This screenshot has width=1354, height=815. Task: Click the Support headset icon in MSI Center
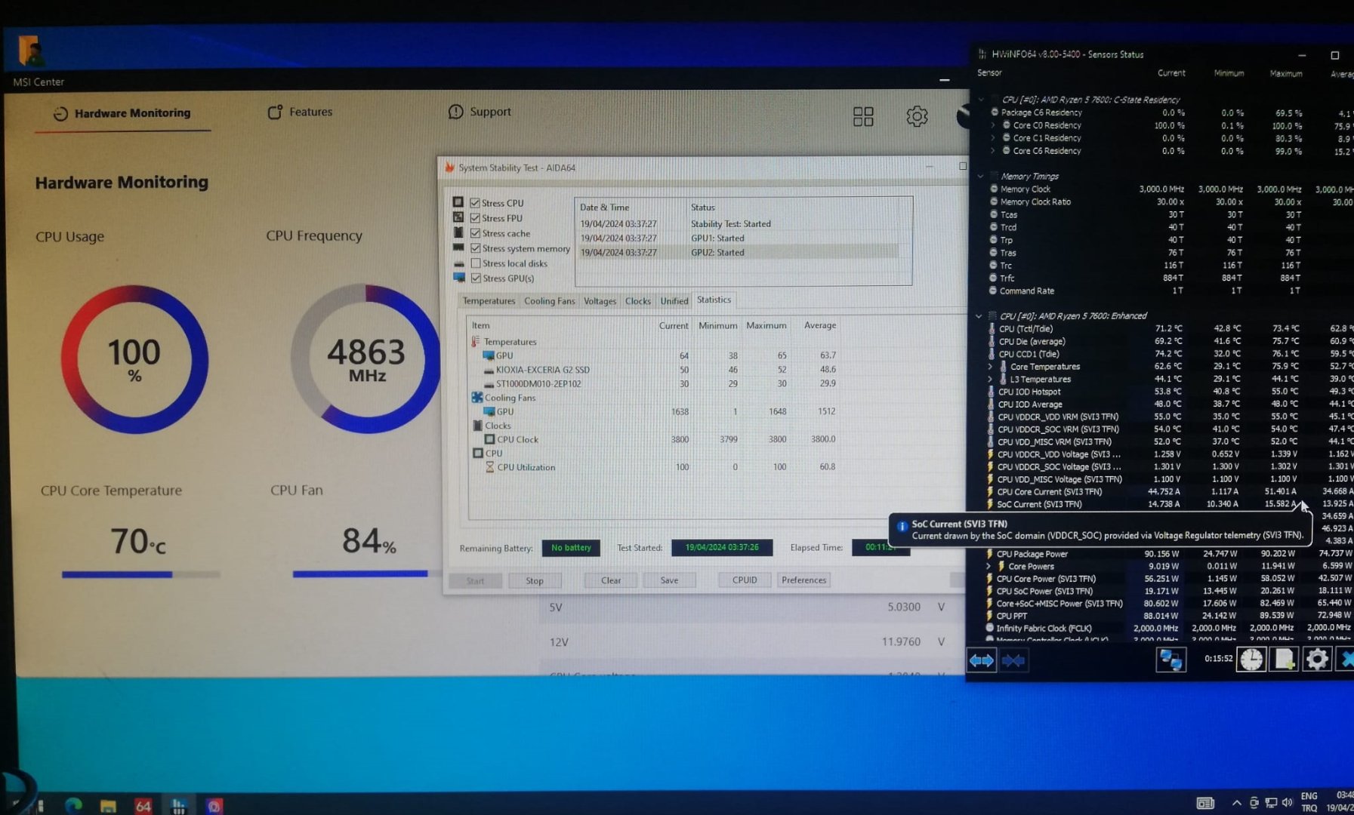(455, 112)
